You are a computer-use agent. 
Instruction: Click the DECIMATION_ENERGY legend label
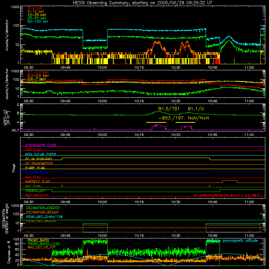coord(43,208)
